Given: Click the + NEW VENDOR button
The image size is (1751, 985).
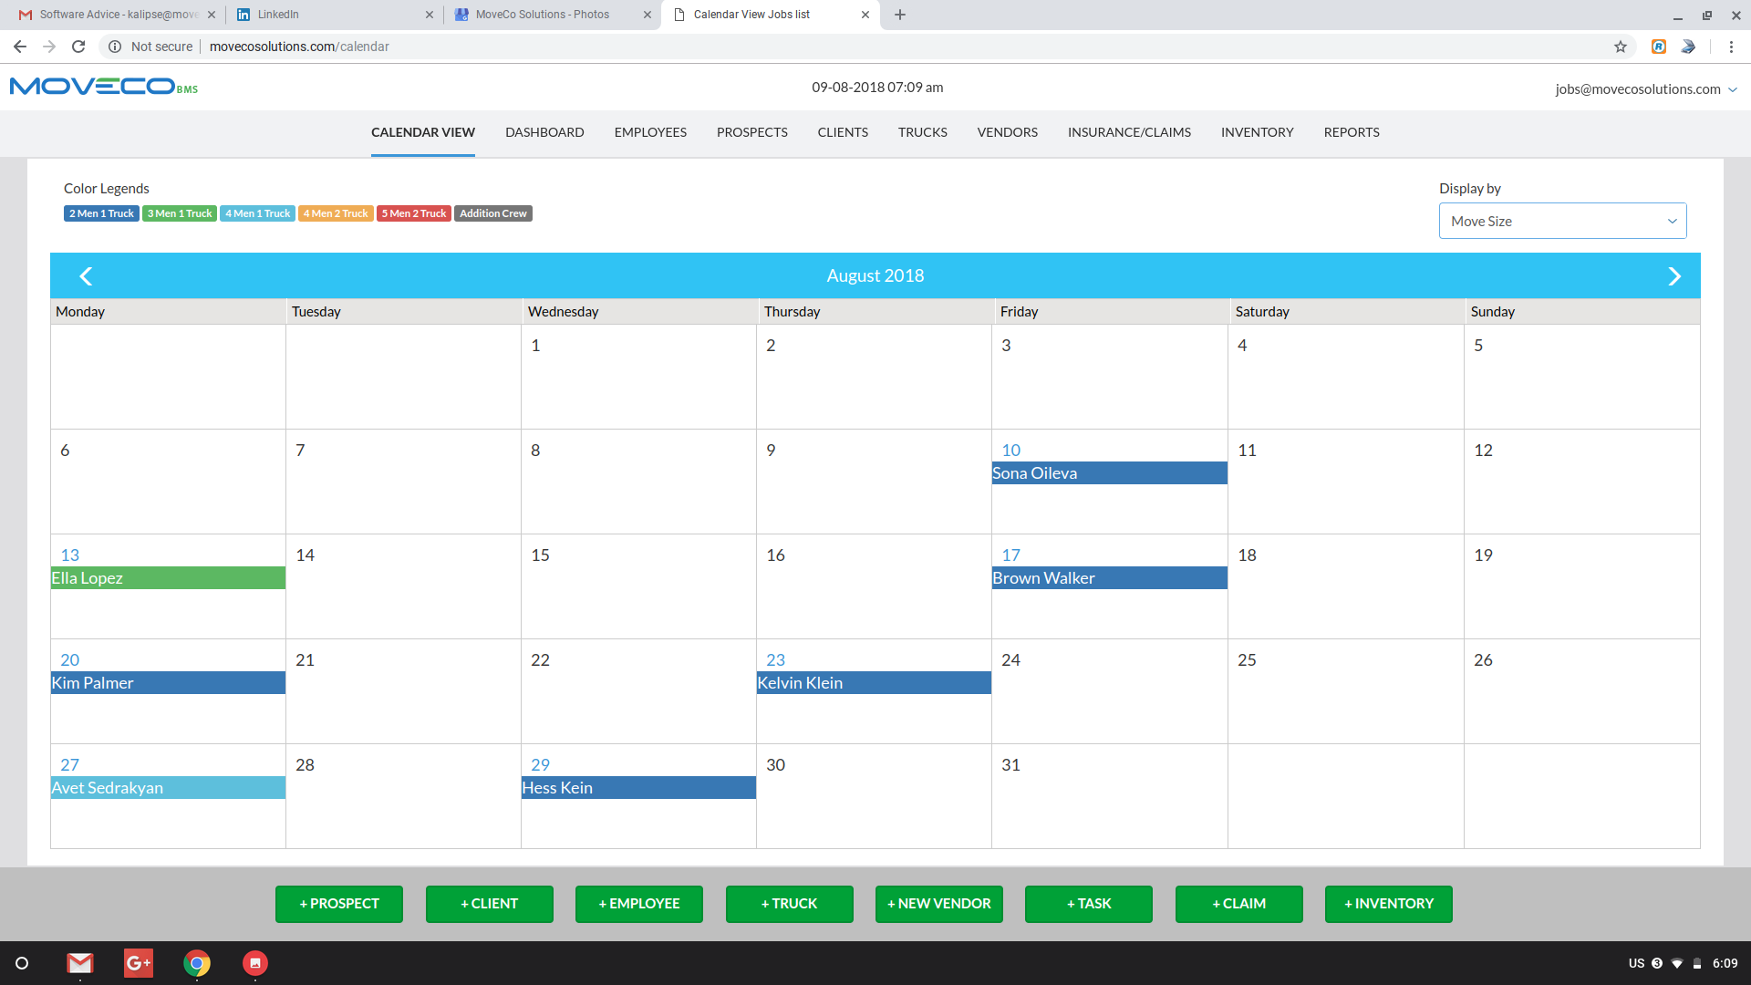Looking at the screenshot, I should point(938,904).
